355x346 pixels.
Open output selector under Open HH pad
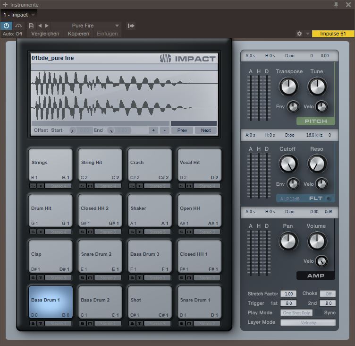pos(207,232)
